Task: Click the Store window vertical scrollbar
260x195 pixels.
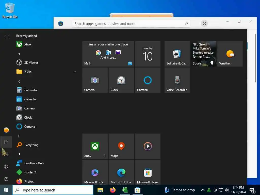Action: (255, 58)
